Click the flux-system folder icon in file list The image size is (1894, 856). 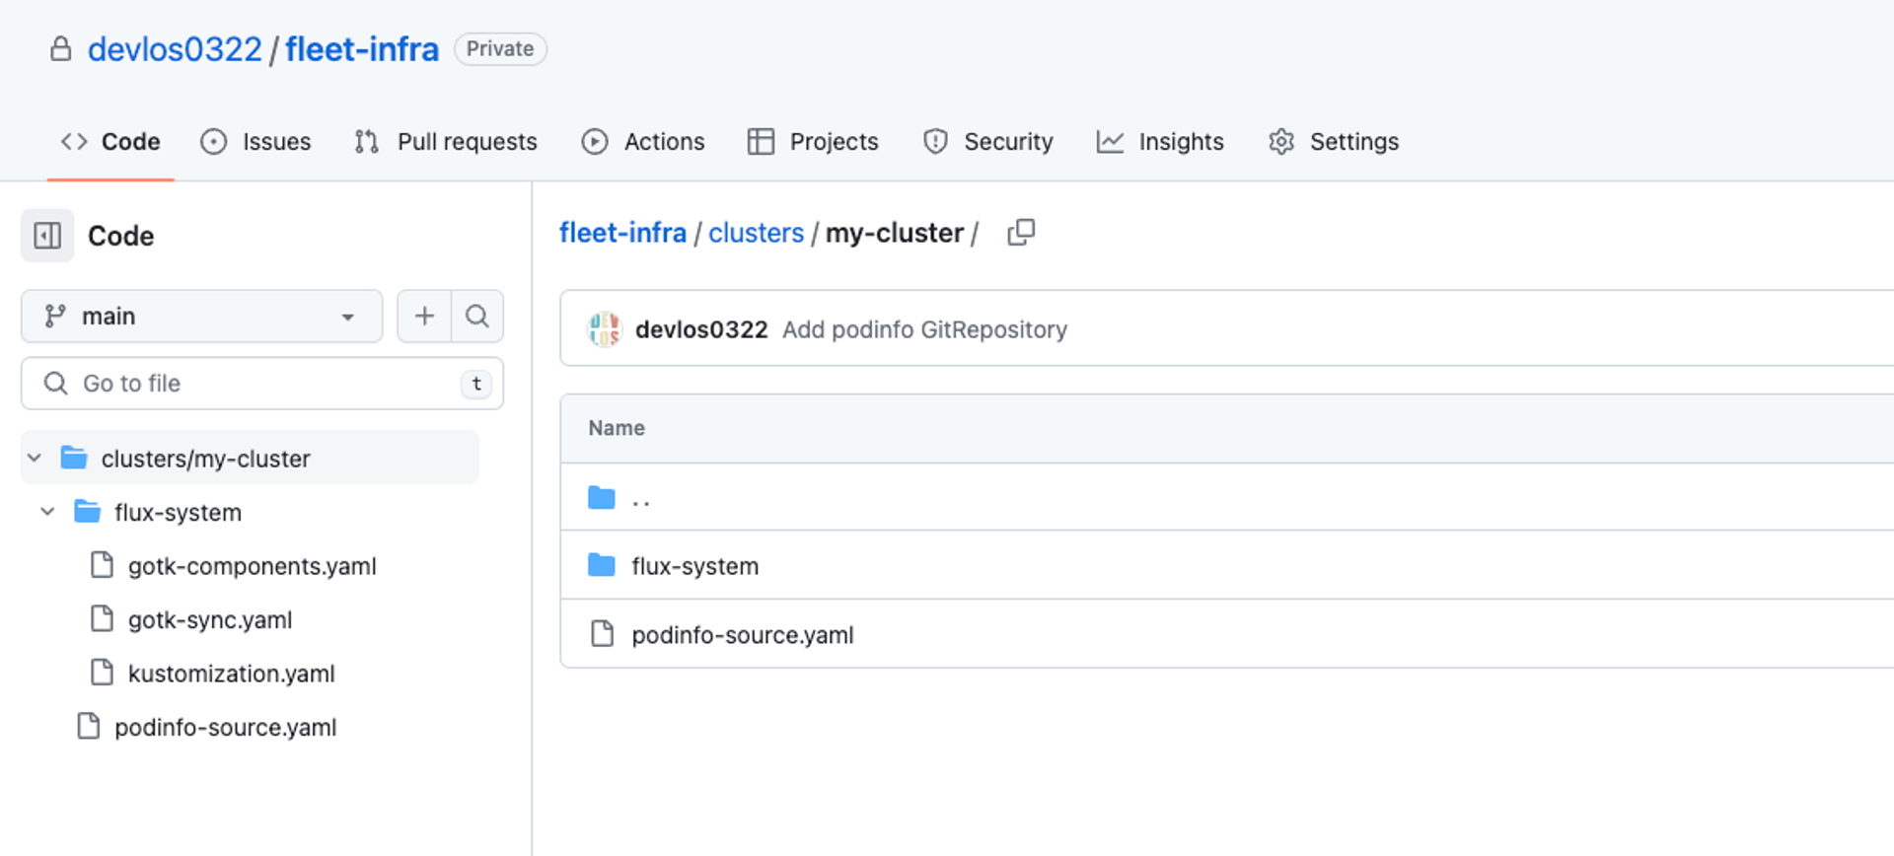click(x=602, y=566)
